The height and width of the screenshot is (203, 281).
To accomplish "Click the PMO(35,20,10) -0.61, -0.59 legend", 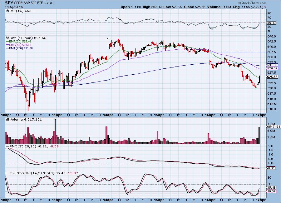I will click(x=34, y=146).
